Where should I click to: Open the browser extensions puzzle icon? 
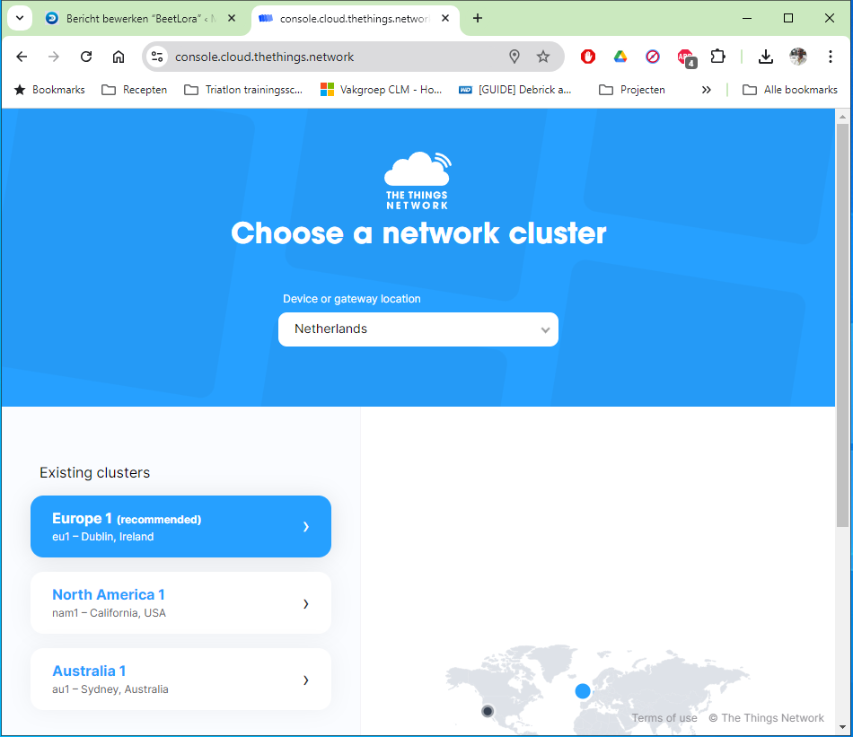[717, 57]
